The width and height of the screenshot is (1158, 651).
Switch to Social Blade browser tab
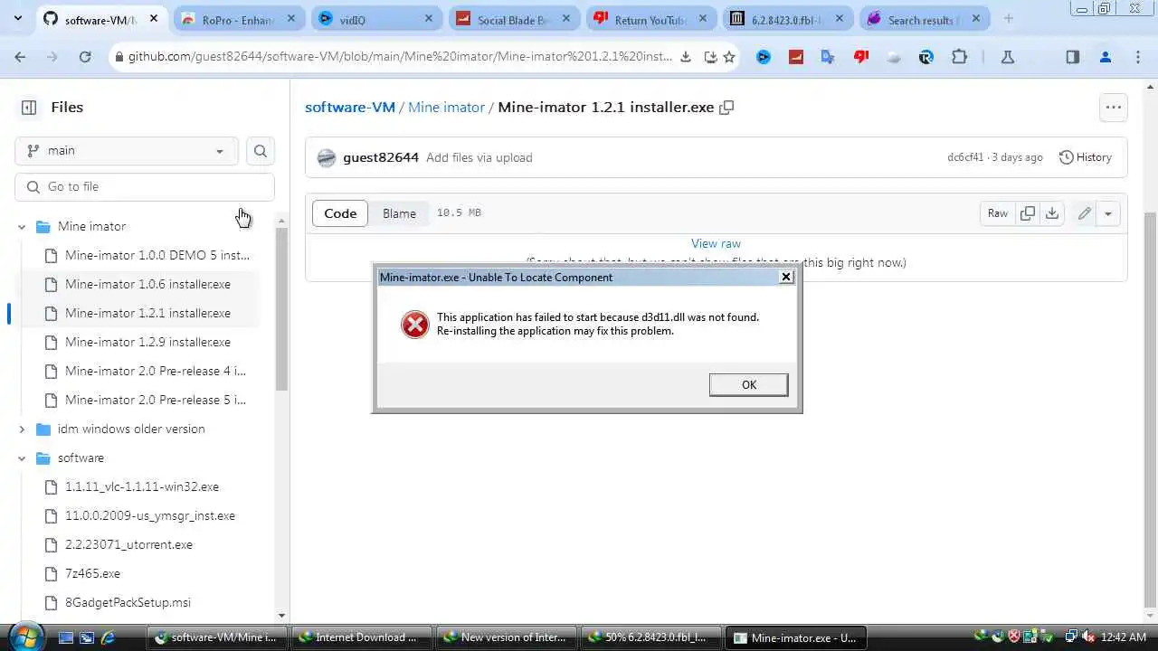[513, 19]
